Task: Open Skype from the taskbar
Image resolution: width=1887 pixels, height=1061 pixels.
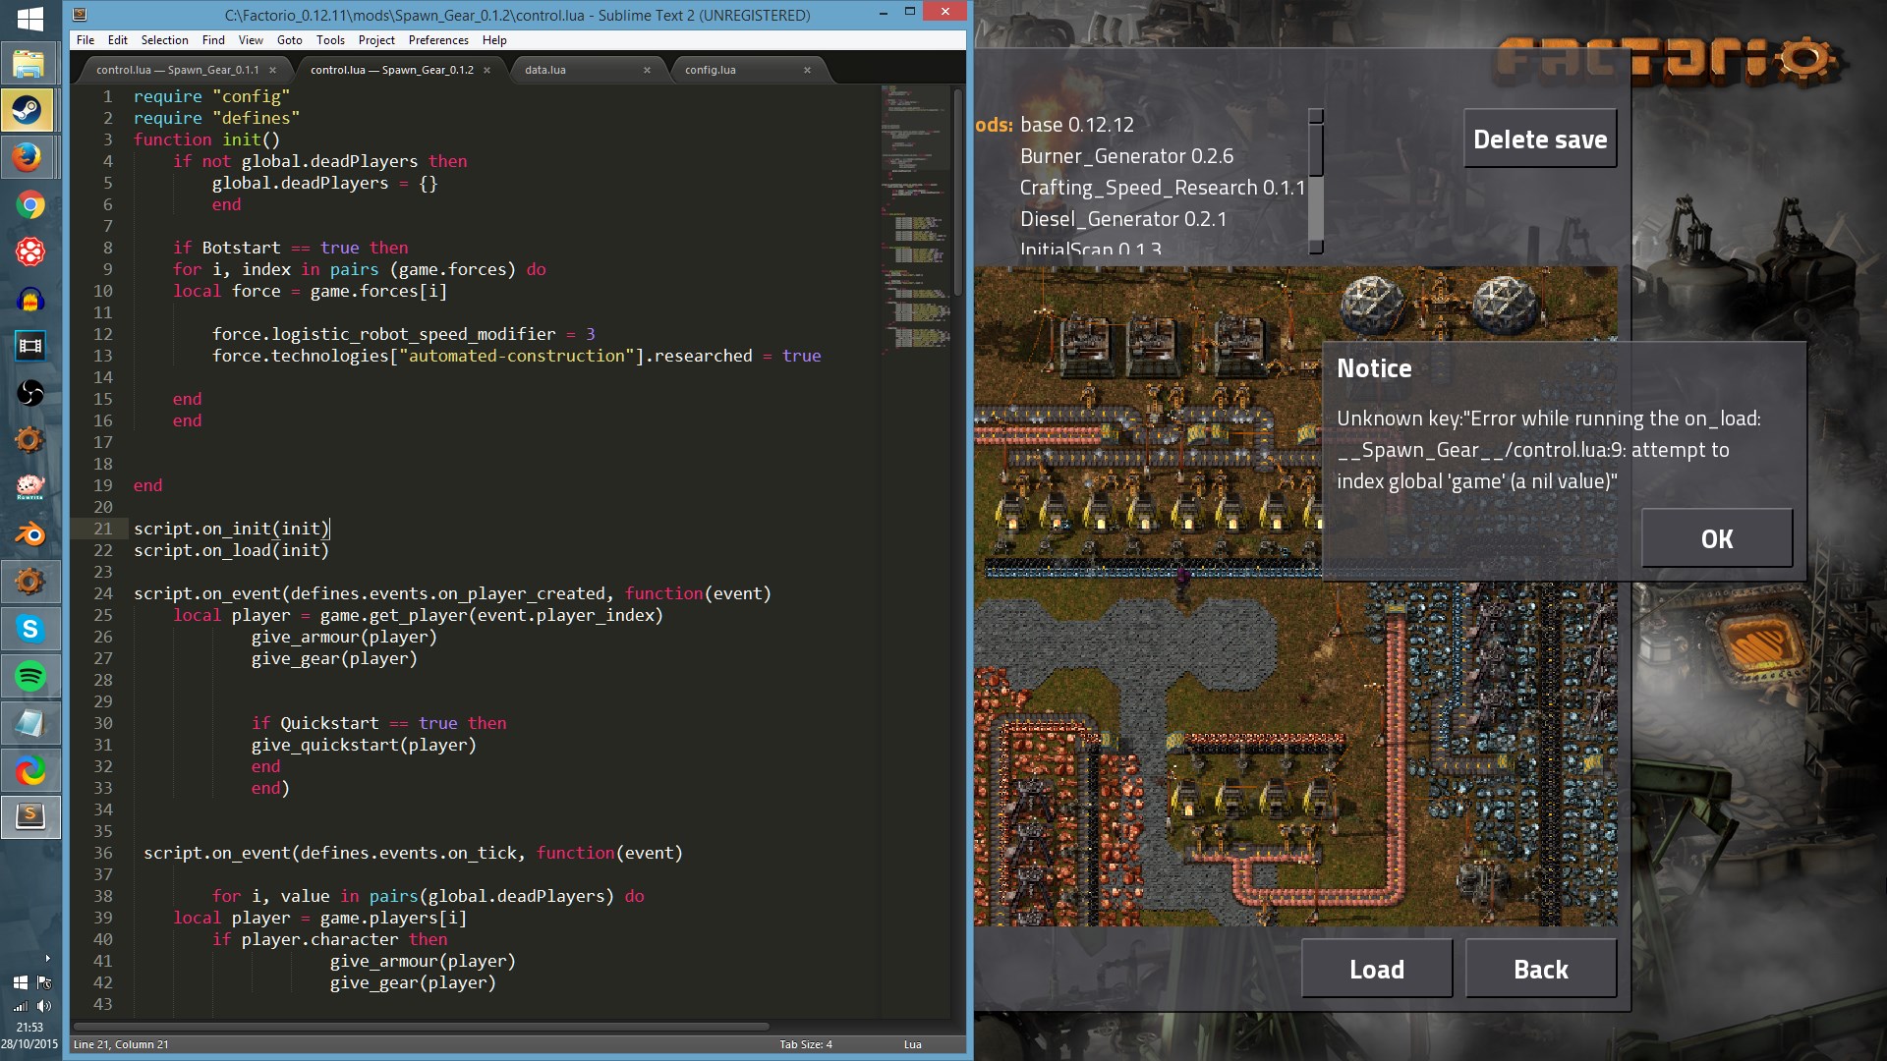Action: click(x=29, y=629)
